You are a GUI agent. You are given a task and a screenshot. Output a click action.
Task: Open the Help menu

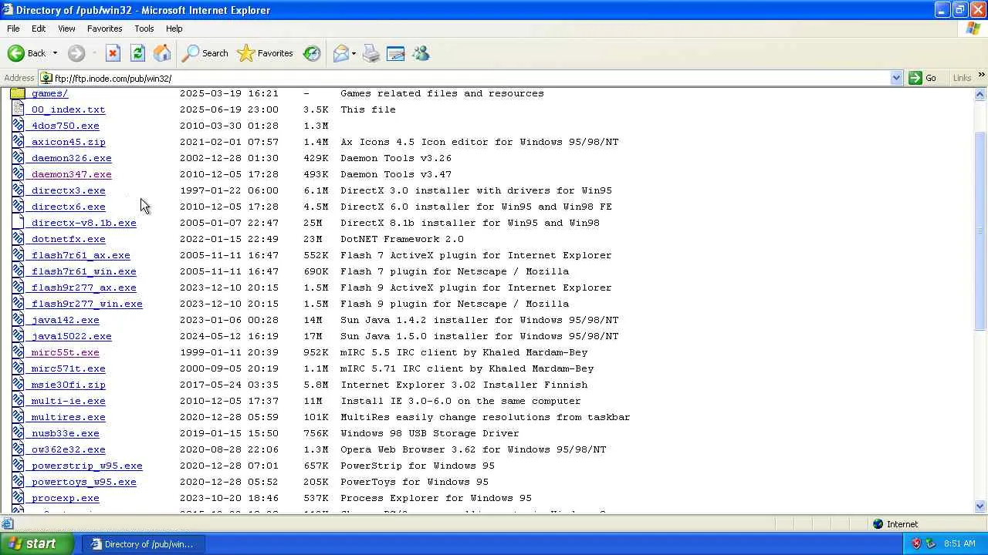click(x=174, y=29)
